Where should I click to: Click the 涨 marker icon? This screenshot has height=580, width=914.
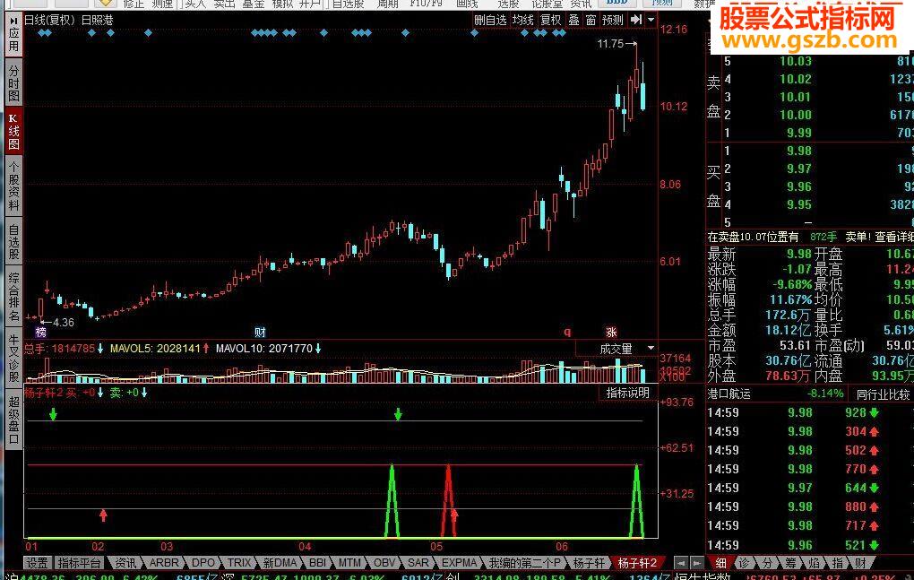[611, 333]
